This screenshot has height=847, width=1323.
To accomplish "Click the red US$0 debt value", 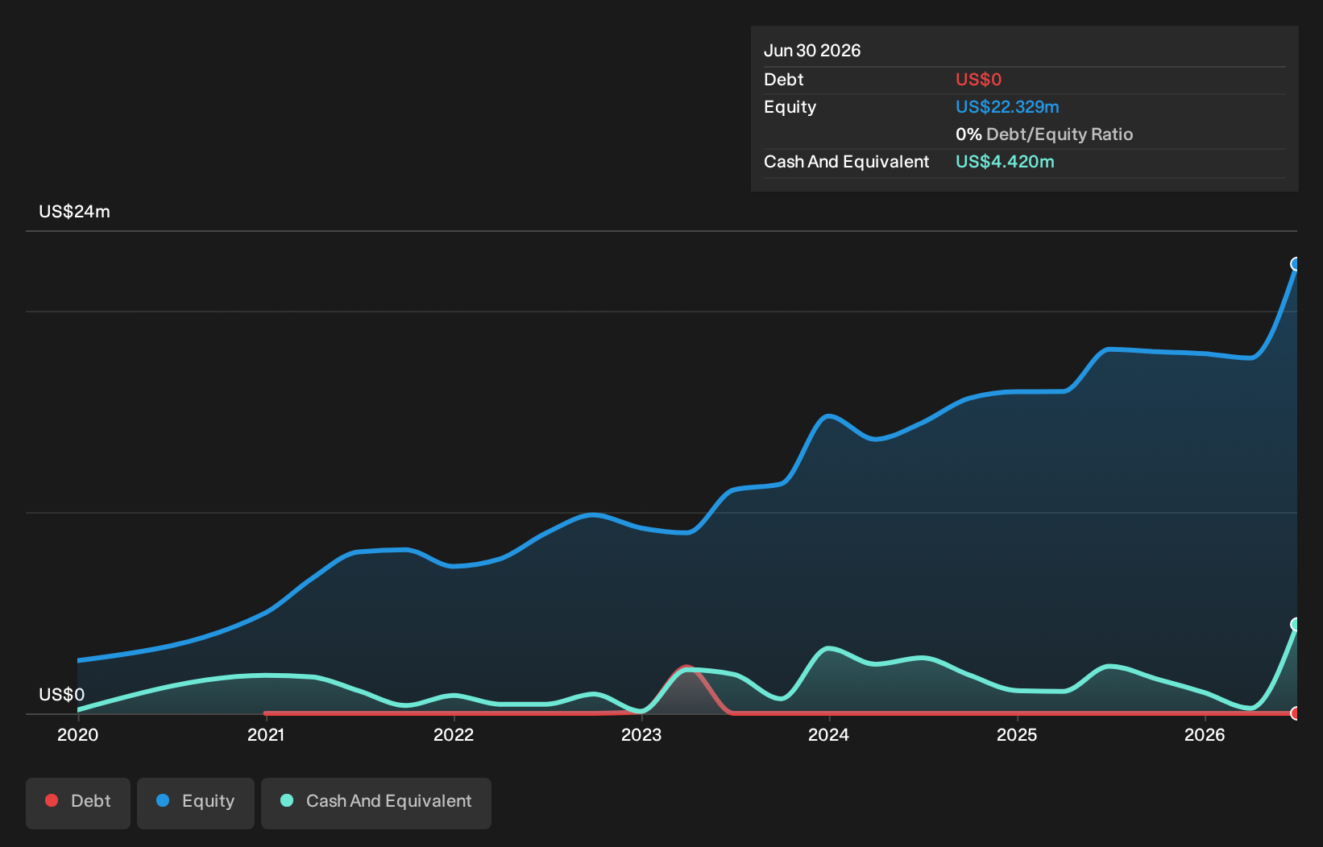I will pos(978,80).
